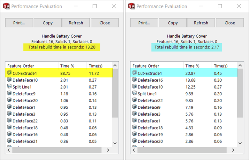The image size is (249, 160).
Task: Click horizontal scrollbar thumb in left window
Action: [57, 150]
